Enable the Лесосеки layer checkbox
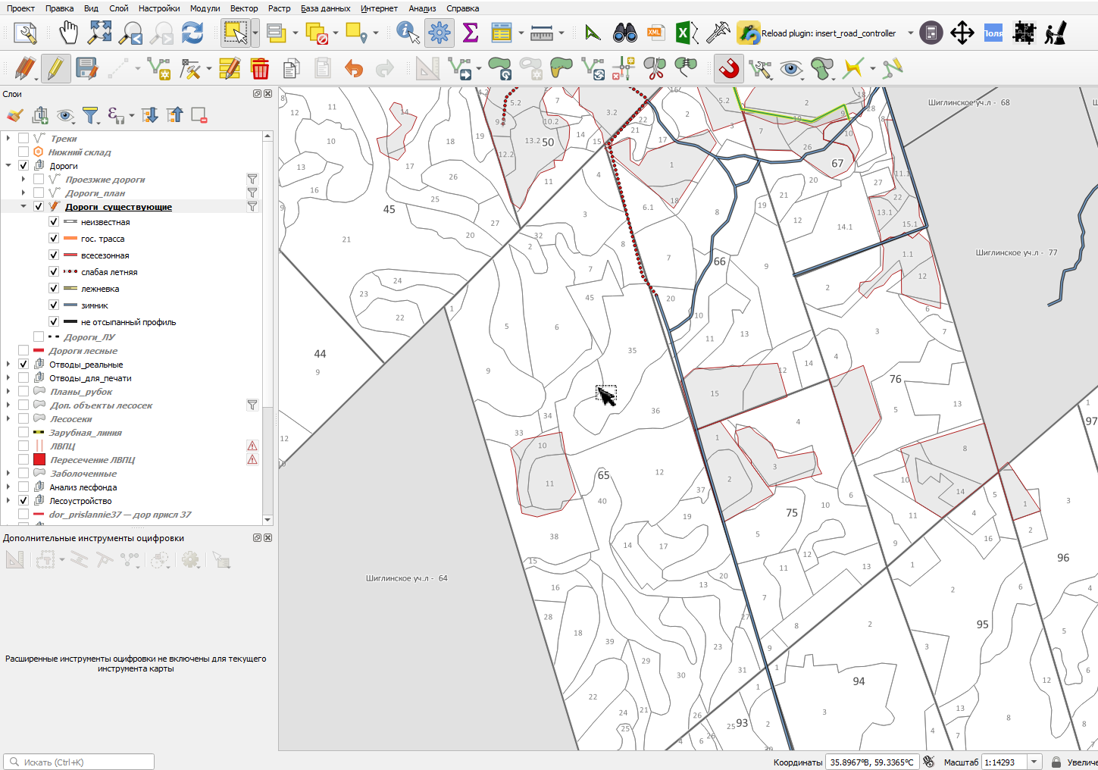This screenshot has height=770, width=1098. (x=23, y=418)
